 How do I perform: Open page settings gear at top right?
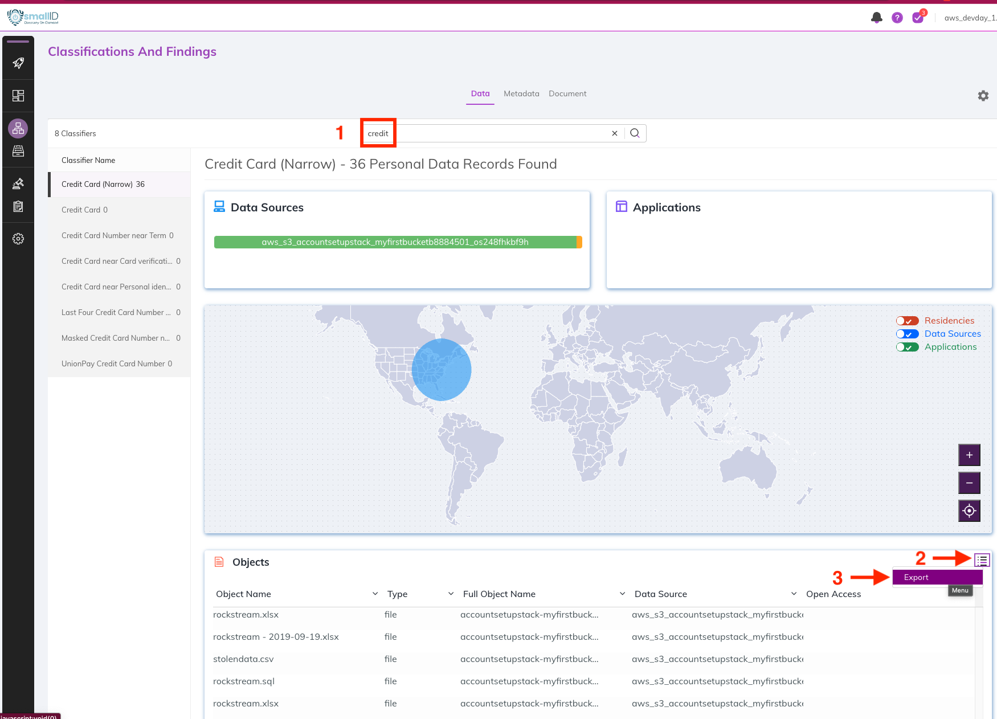click(x=983, y=96)
